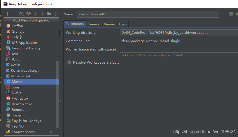Enable Resolve Workspace artifacts checkbox
This screenshot has height=137, width=238.
coord(69,62)
